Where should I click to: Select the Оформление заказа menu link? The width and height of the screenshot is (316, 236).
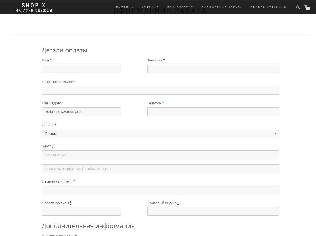coord(221,7)
